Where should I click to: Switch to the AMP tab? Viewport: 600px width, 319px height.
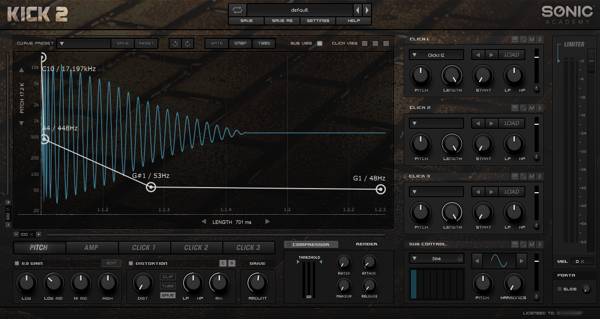[91, 247]
